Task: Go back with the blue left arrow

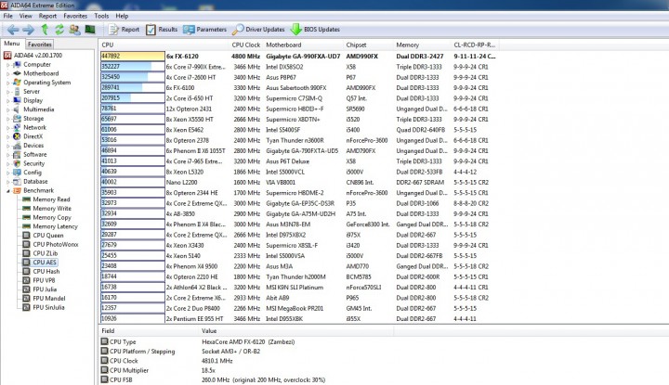Action: coord(13,30)
